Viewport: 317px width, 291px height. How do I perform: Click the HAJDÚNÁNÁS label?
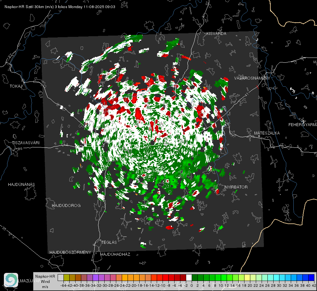[21, 184]
